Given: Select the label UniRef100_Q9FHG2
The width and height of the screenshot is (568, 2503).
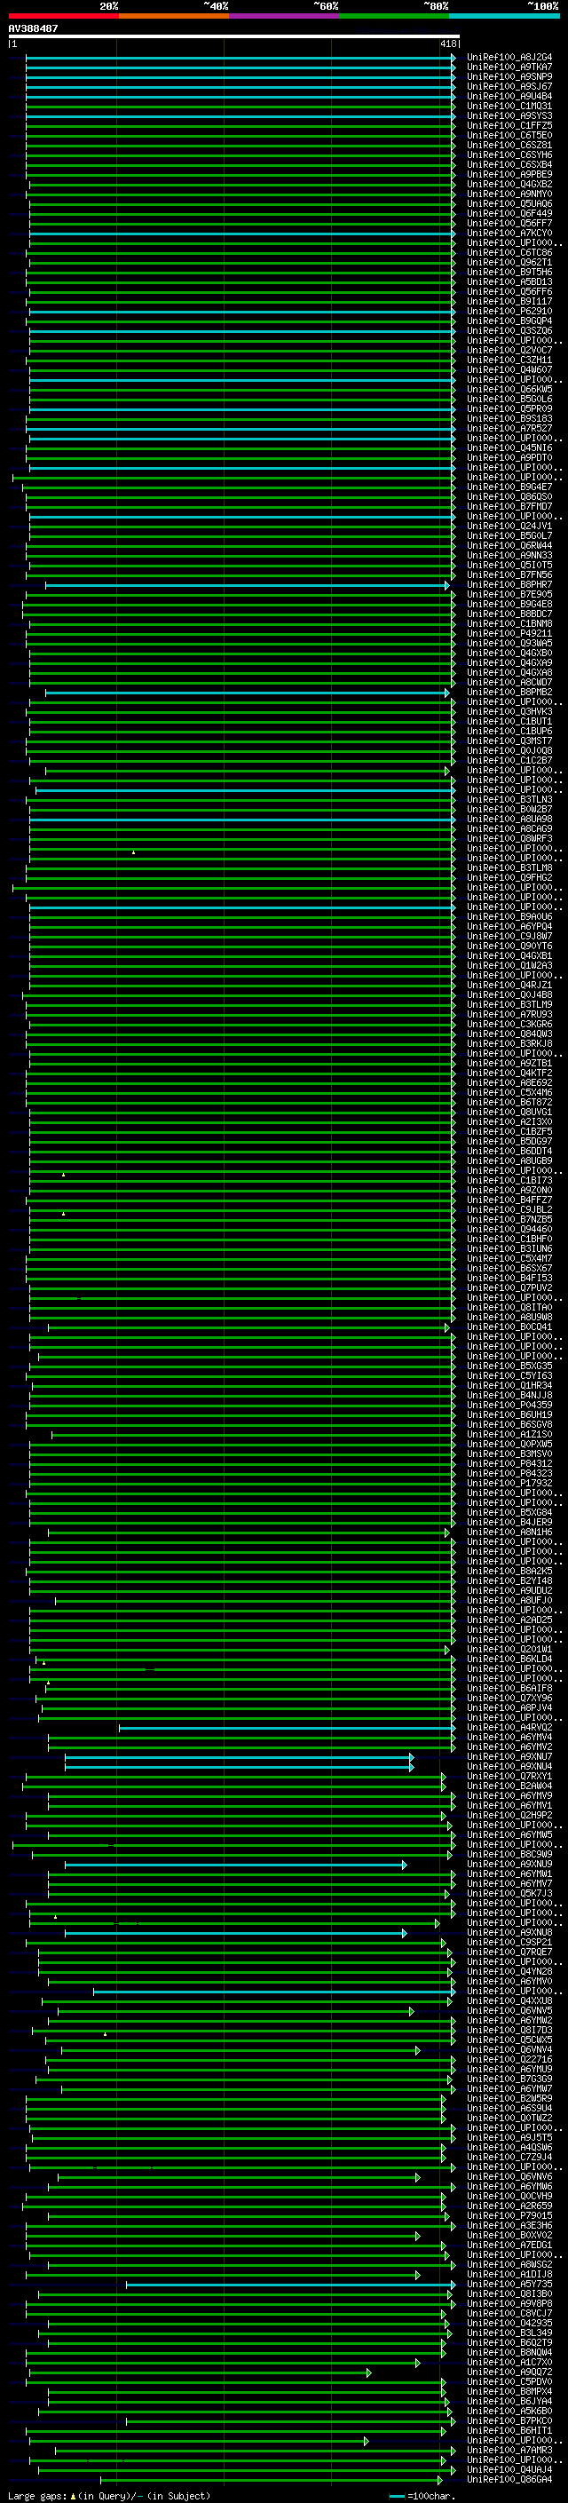Looking at the screenshot, I should [x=509, y=877].
